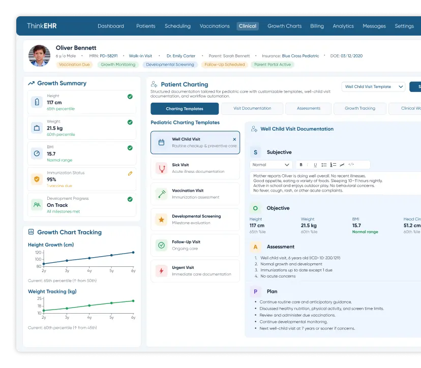Image resolution: width=421 pixels, height=368 pixels.
Task: Click the Vaccination Due tag
Action: tap(74, 65)
